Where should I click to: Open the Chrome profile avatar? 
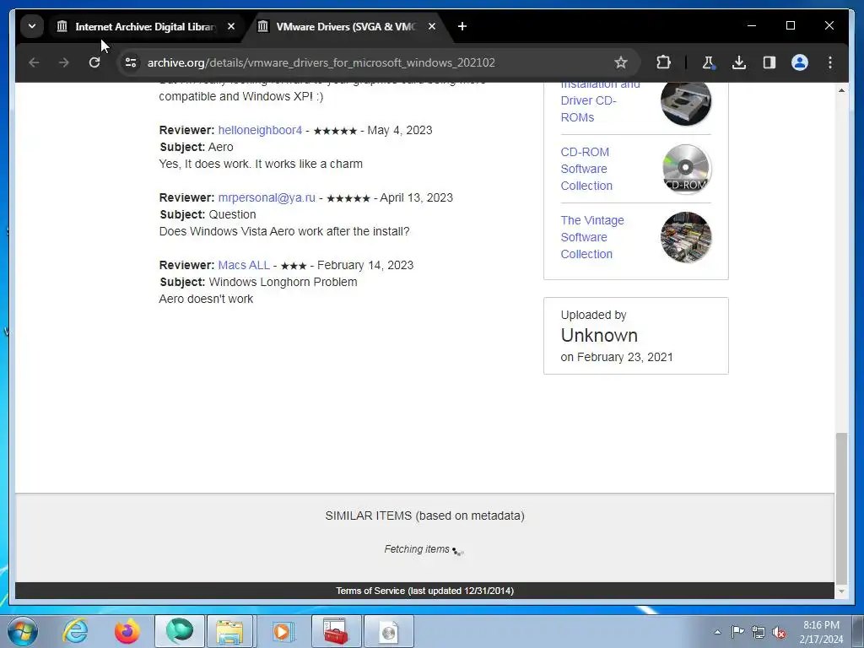click(800, 62)
